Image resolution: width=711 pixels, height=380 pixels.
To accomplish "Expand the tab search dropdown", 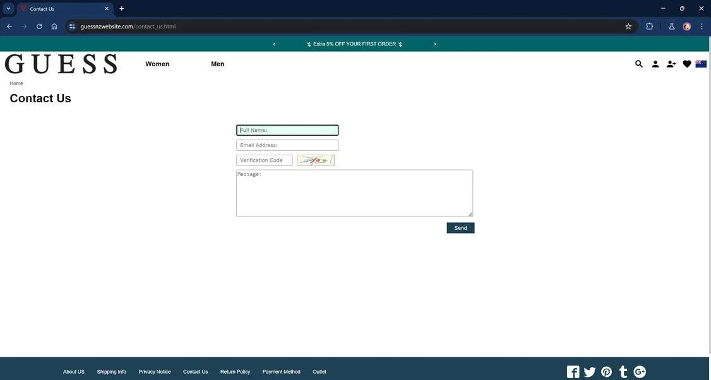I will tap(8, 9).
